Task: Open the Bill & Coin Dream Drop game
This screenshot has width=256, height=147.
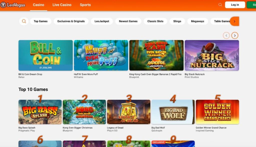Action: point(45,55)
